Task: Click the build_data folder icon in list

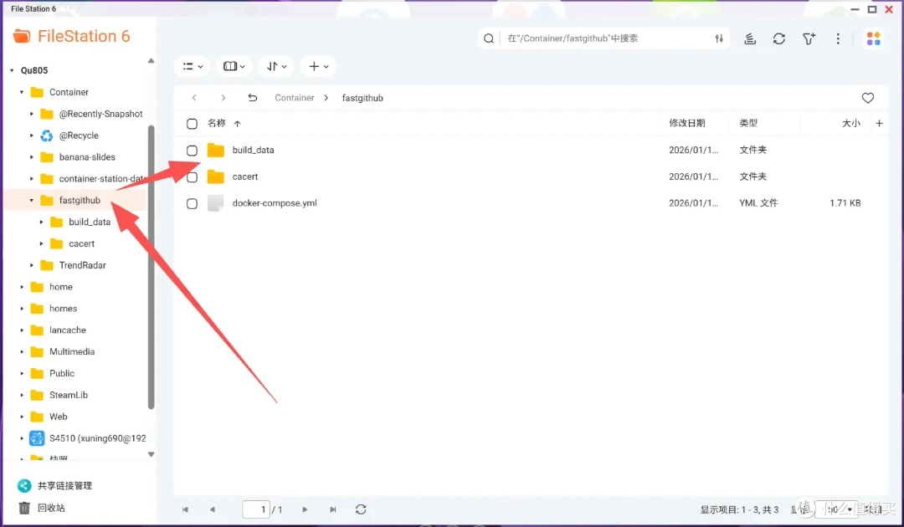Action: [x=216, y=151]
